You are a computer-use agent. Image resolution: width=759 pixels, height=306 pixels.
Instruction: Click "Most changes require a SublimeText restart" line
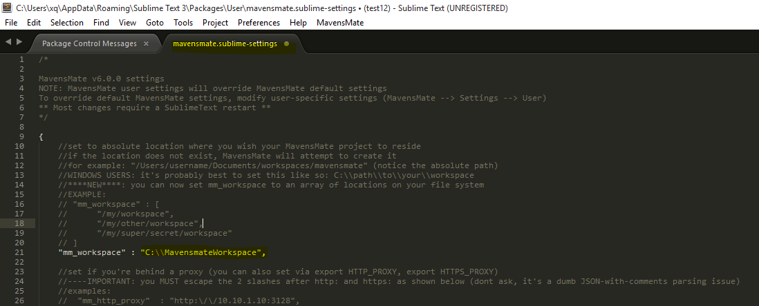coord(155,108)
